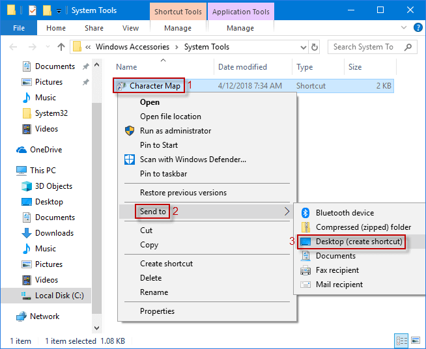Send to Bluetooth device
The image size is (426, 349).
coord(360,213)
